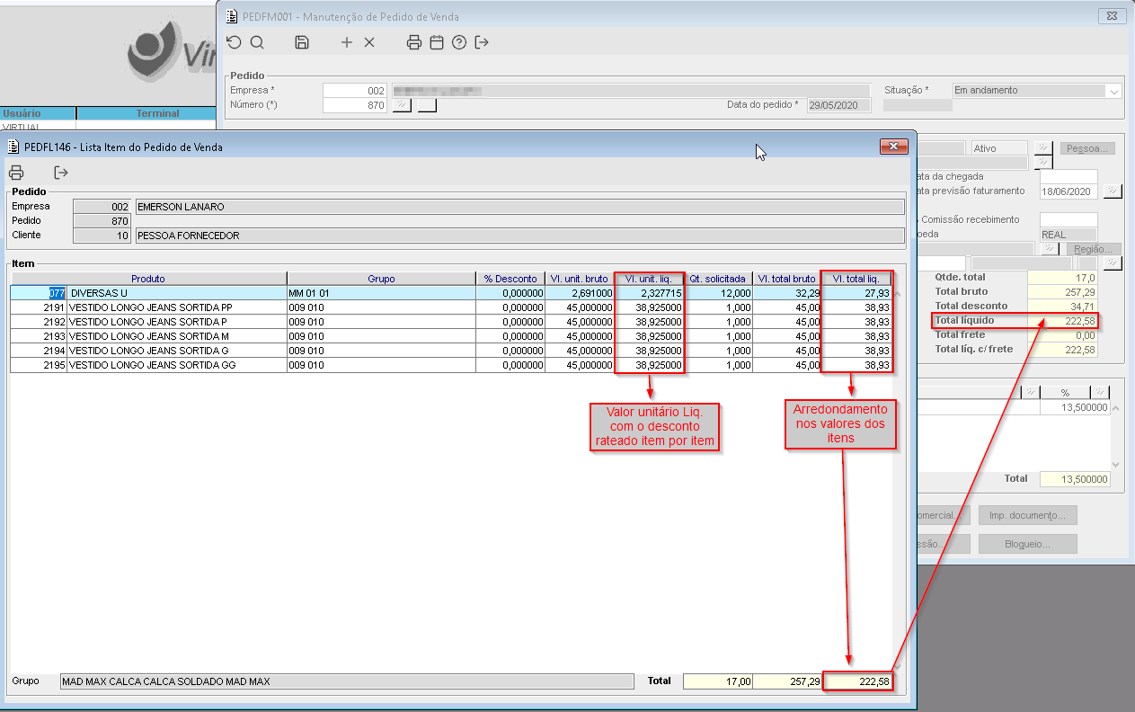
Task: Click the 12,000 quantity cell
Action: [718, 293]
